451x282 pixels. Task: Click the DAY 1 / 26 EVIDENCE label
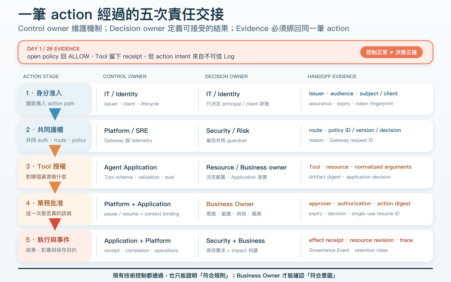pos(53,49)
